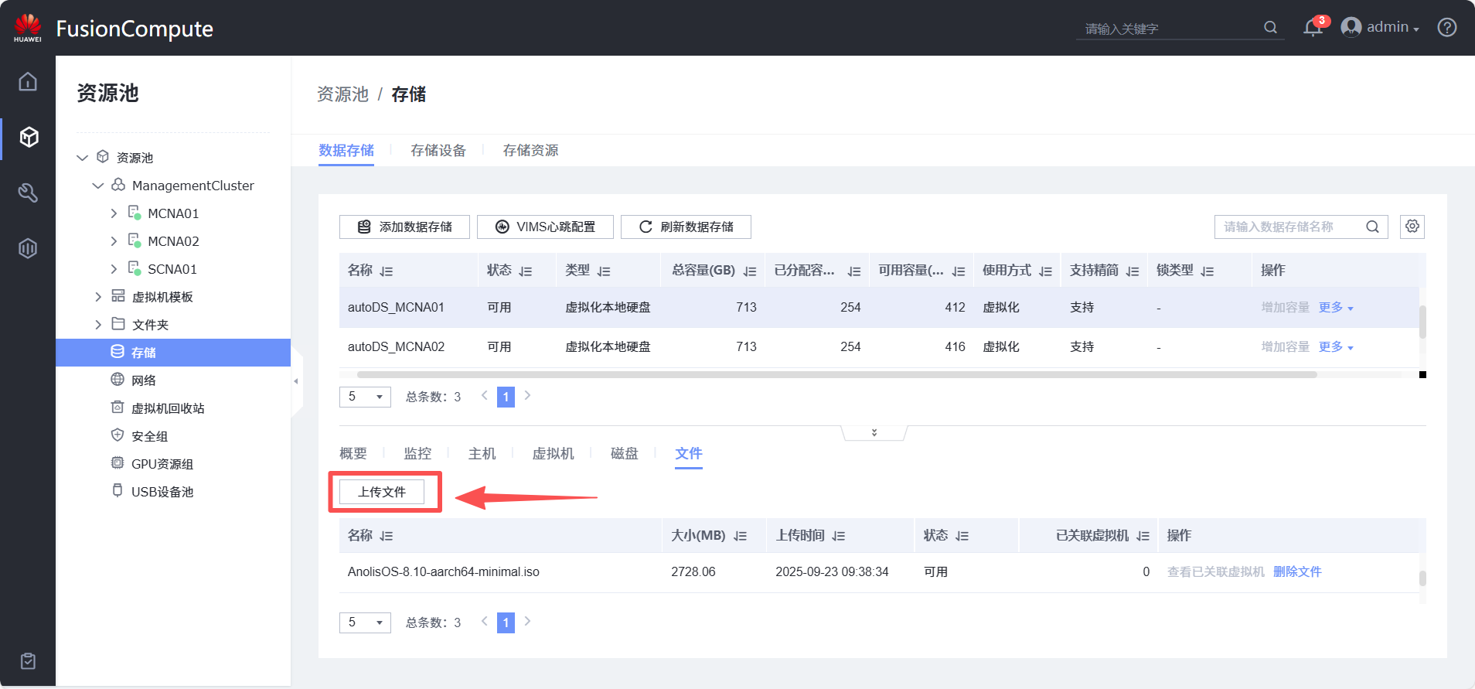Sort by 总容量(GB) column
1475x689 pixels.
[750, 271]
